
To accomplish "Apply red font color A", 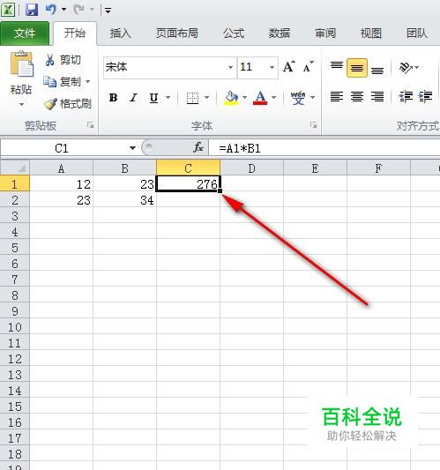I will pos(260,98).
